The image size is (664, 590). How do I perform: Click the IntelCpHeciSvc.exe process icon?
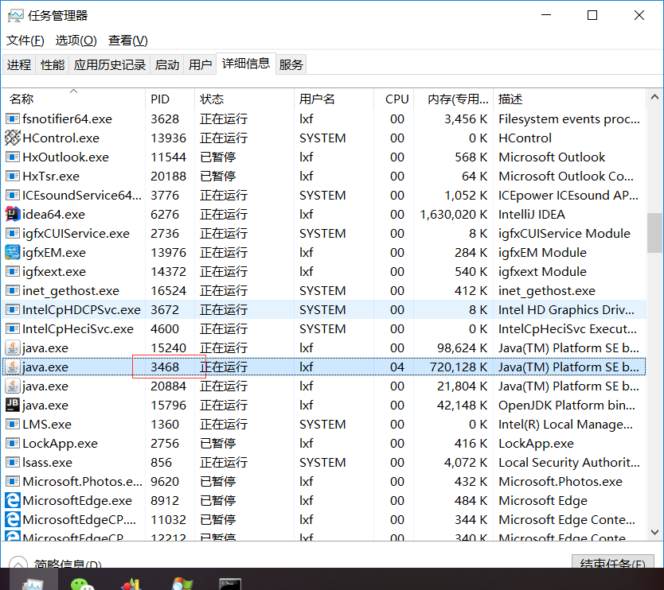[x=13, y=328]
